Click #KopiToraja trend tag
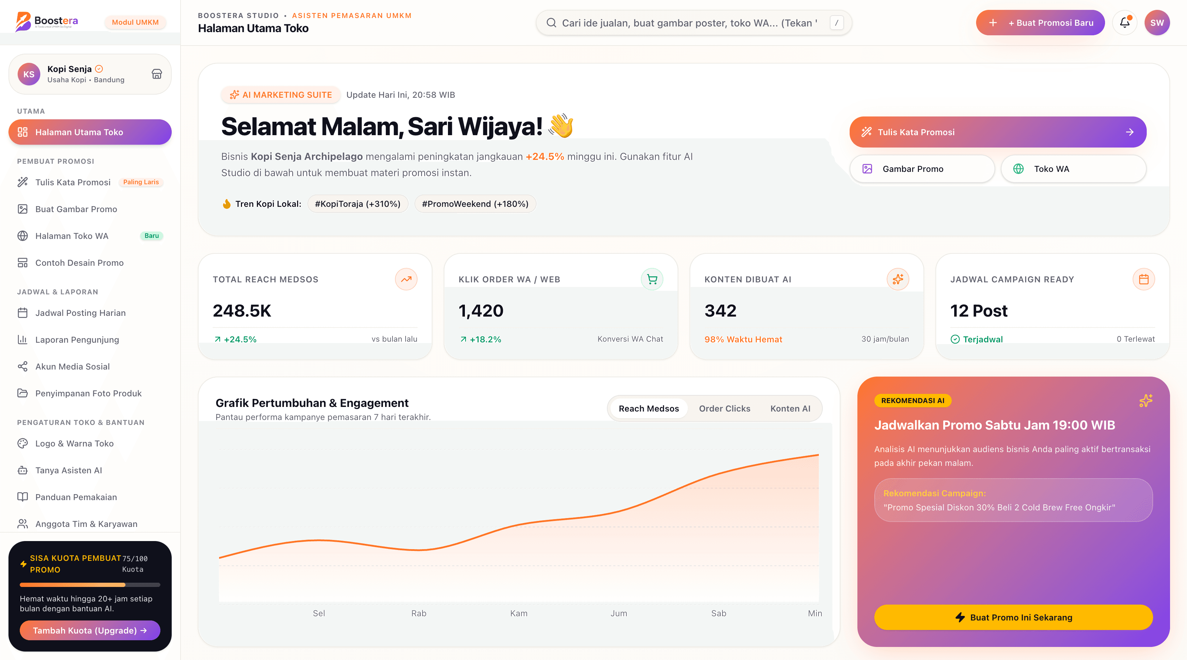The height and width of the screenshot is (660, 1187). coord(358,204)
